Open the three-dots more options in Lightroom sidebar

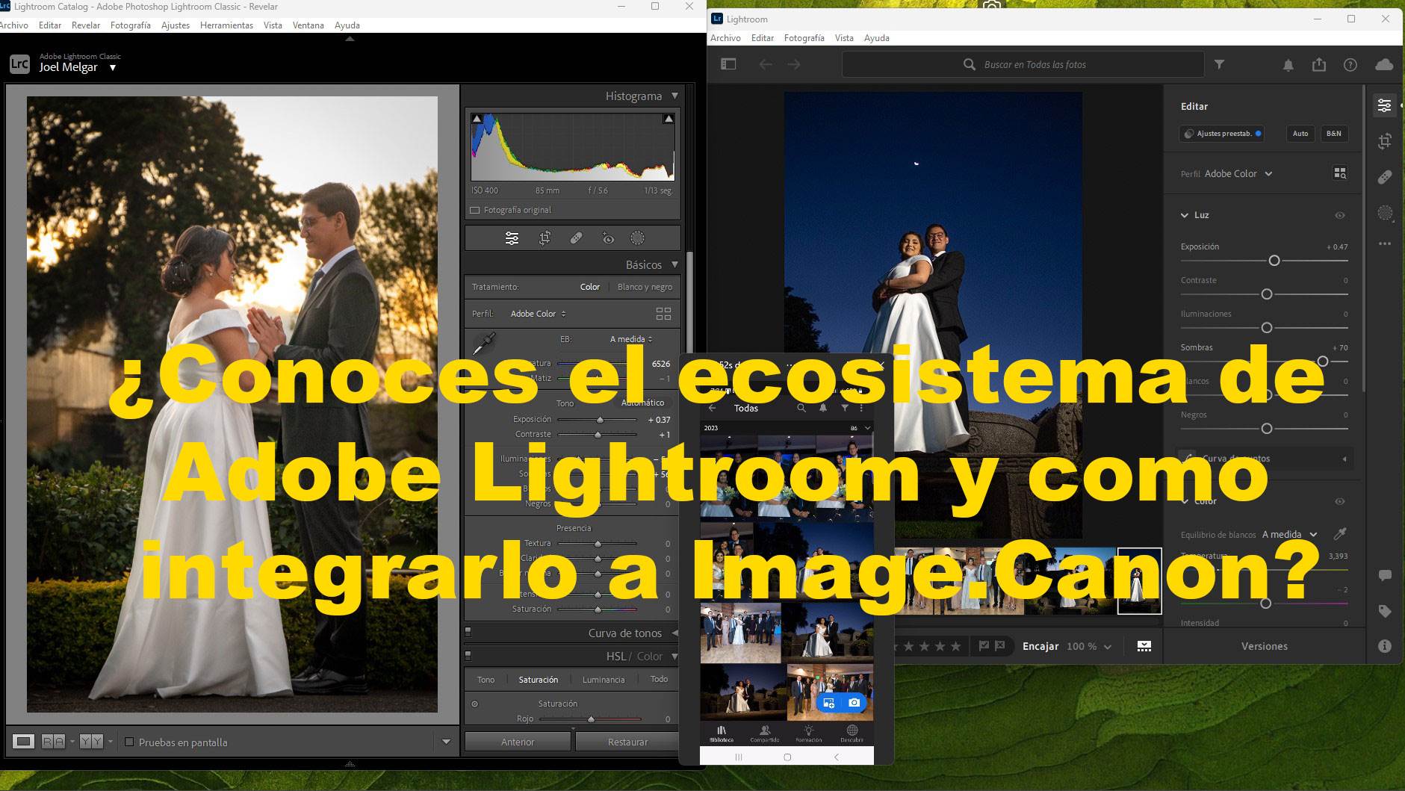pyautogui.click(x=1384, y=243)
